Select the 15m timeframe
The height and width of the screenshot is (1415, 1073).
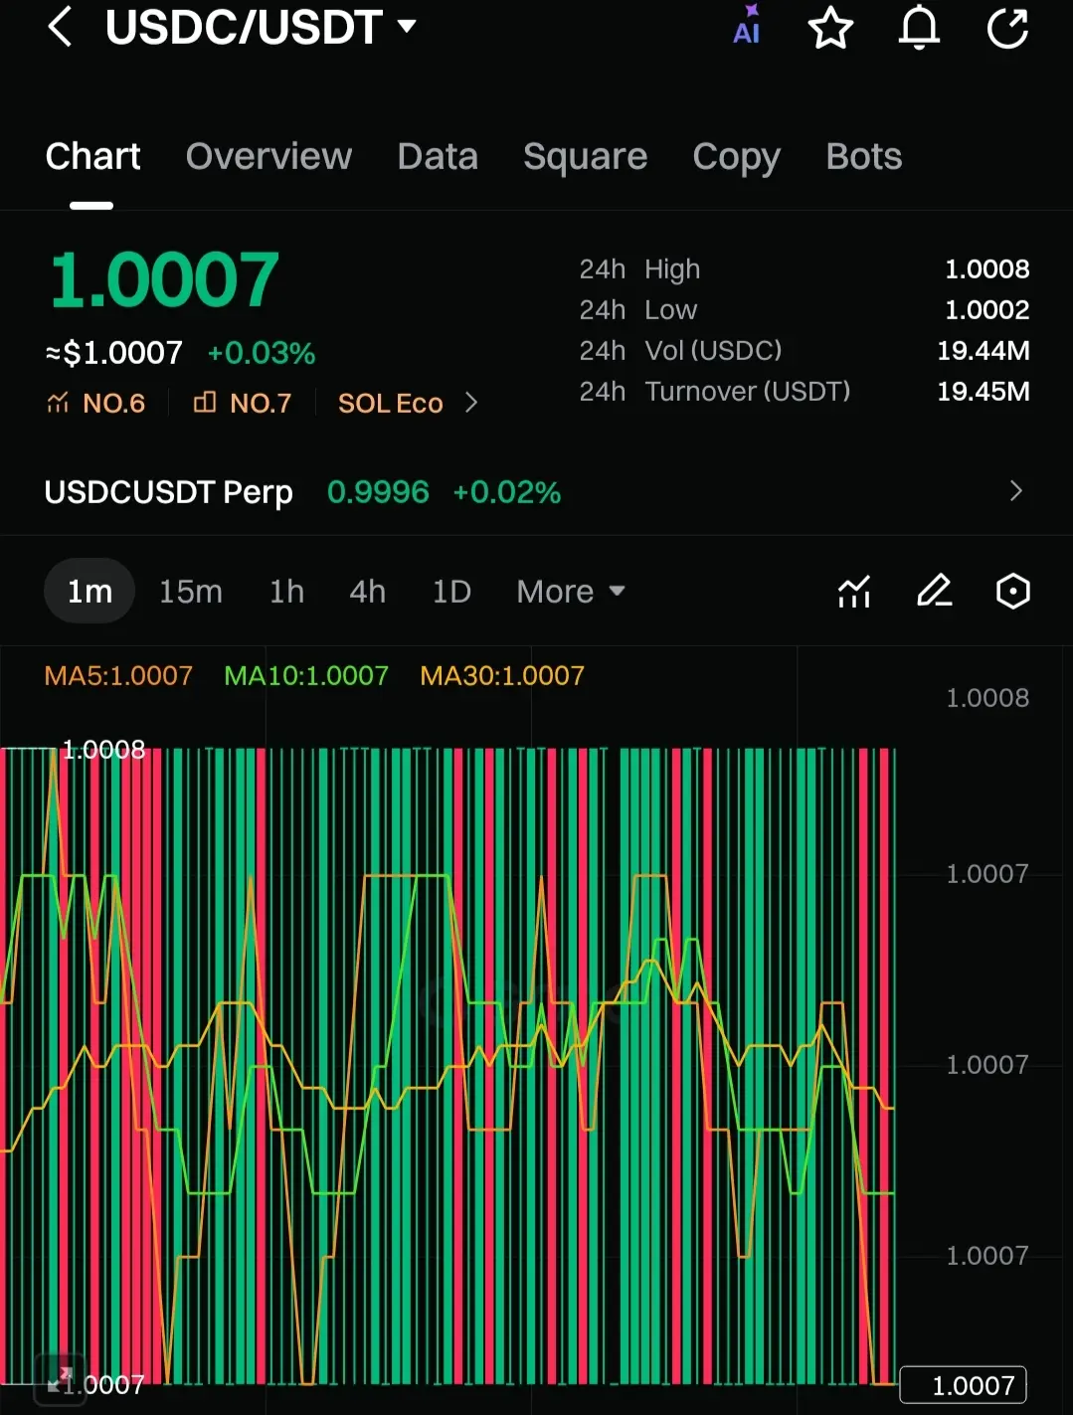[191, 591]
